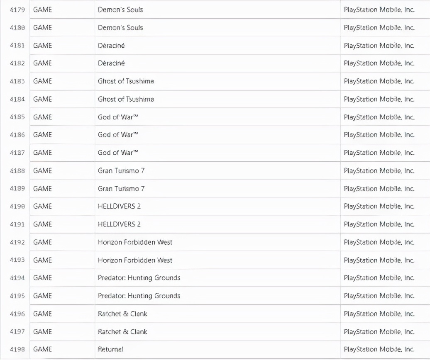Select Gran Turismo 7 in row 4188

click(121, 171)
